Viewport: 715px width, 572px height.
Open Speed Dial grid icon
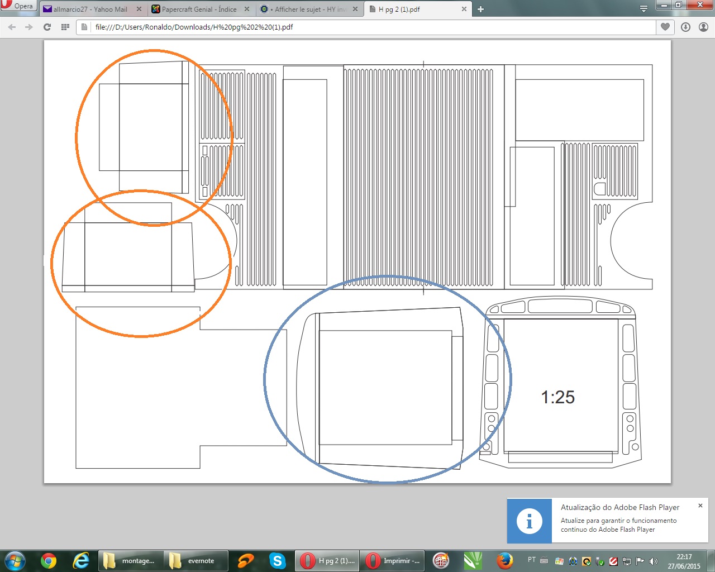[65, 27]
